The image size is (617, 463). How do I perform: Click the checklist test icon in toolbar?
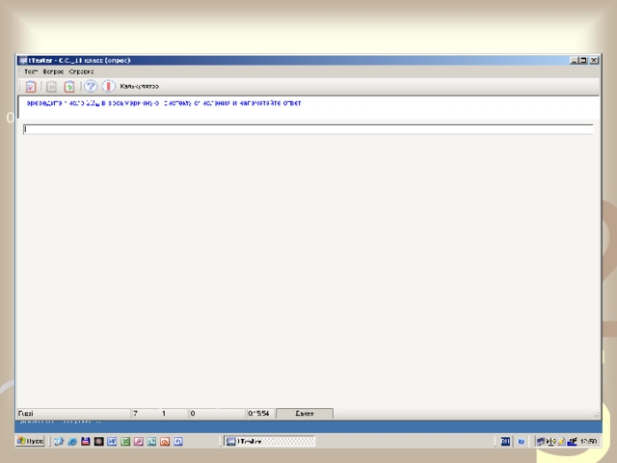[31, 86]
